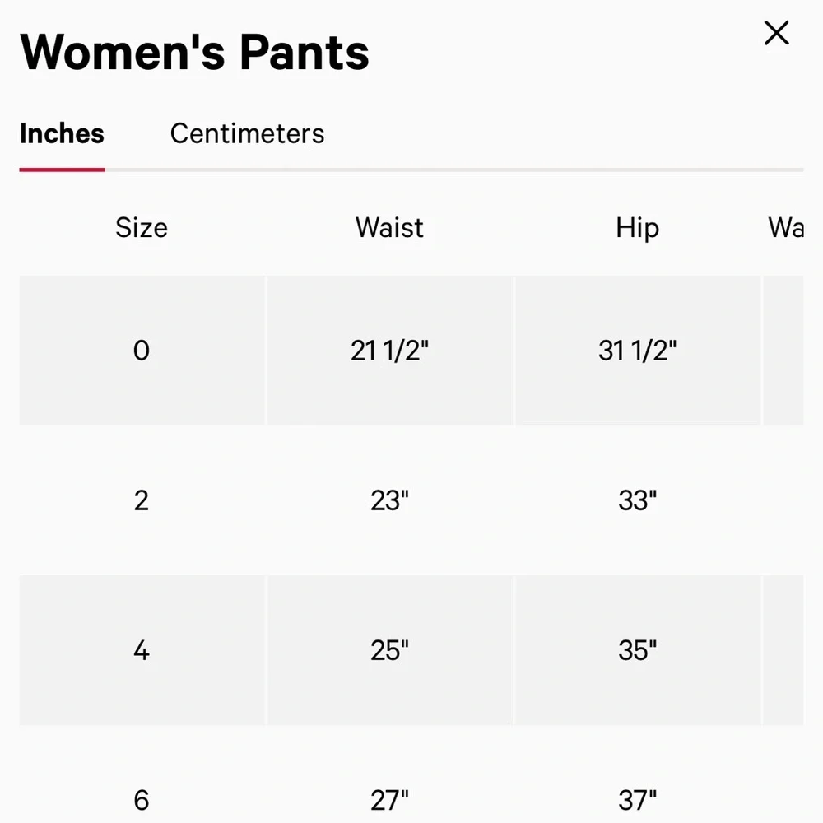The image size is (823, 823).
Task: Click the Waist column header
Action: [x=389, y=228]
